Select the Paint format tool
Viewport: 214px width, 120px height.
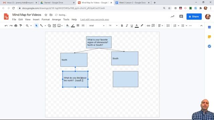[x=21, y=26]
